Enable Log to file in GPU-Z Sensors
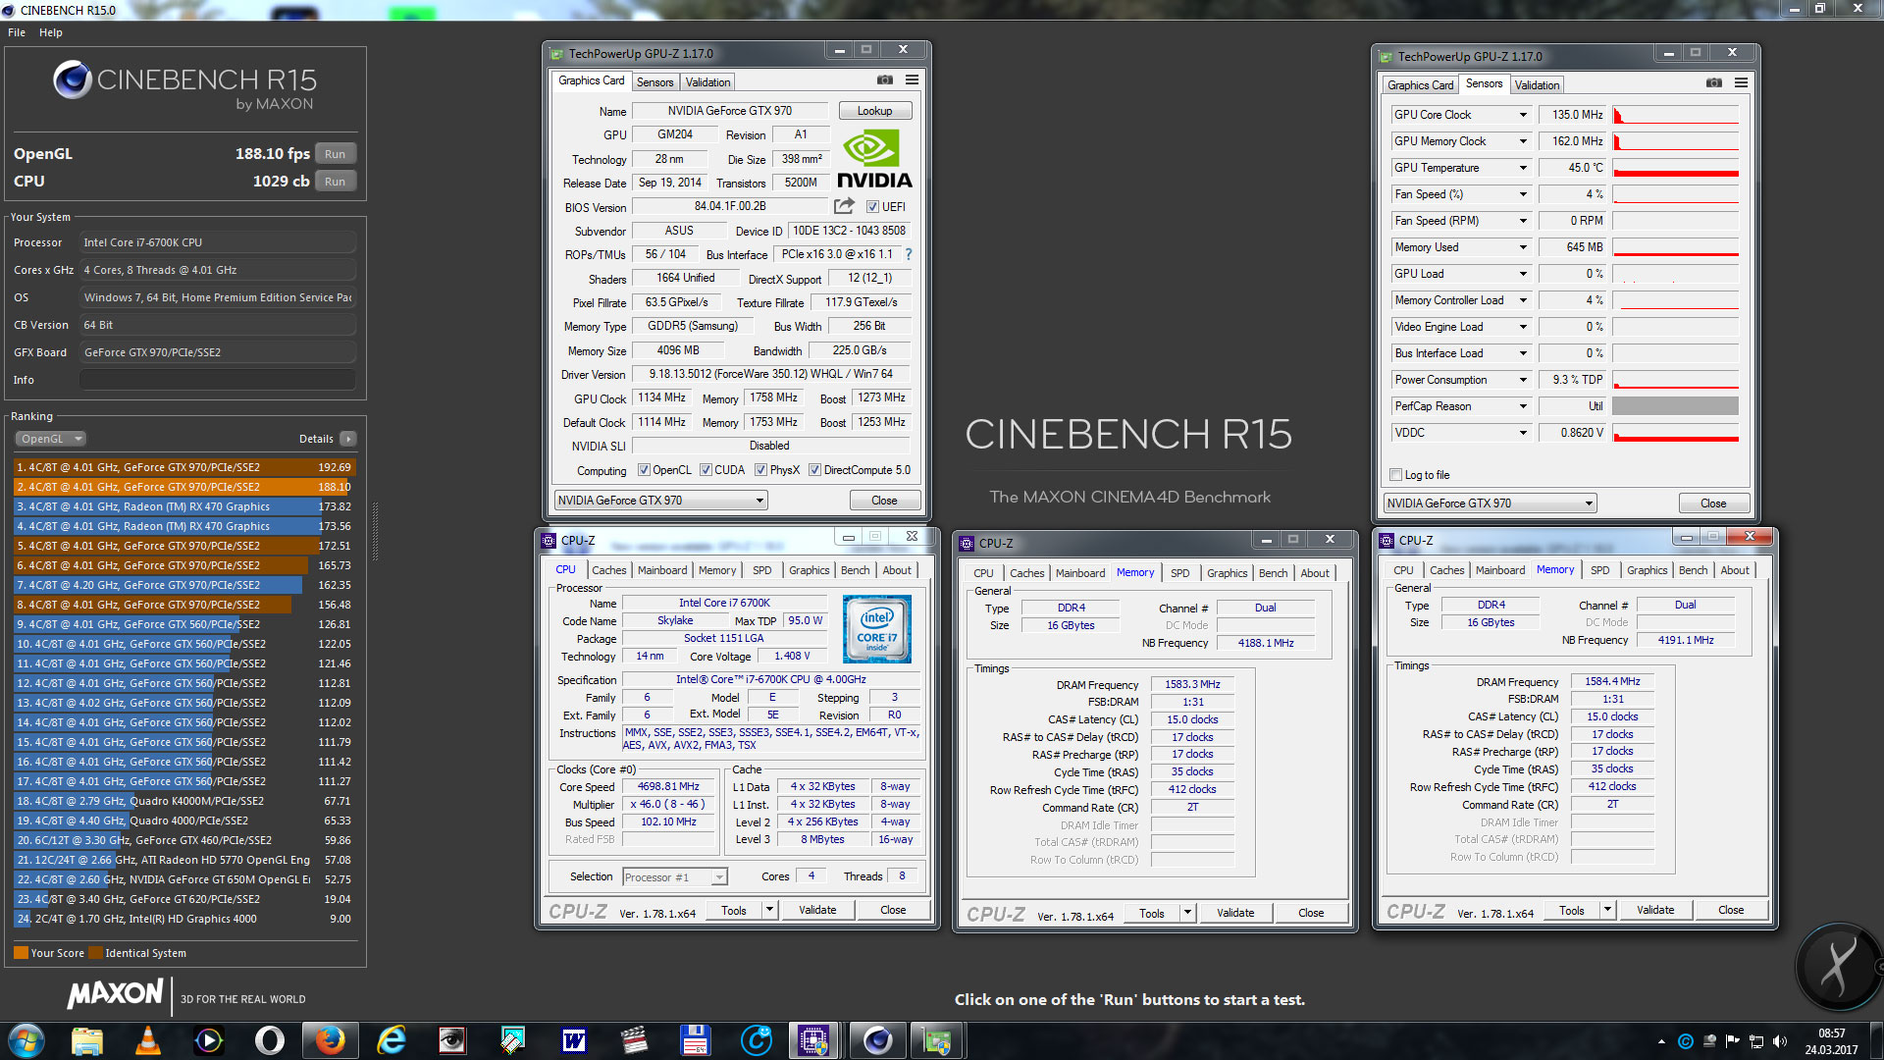This screenshot has height=1060, width=1884. pos(1395,475)
